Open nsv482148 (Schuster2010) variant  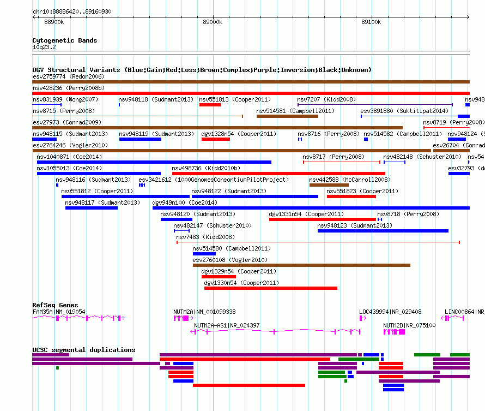click(x=422, y=157)
